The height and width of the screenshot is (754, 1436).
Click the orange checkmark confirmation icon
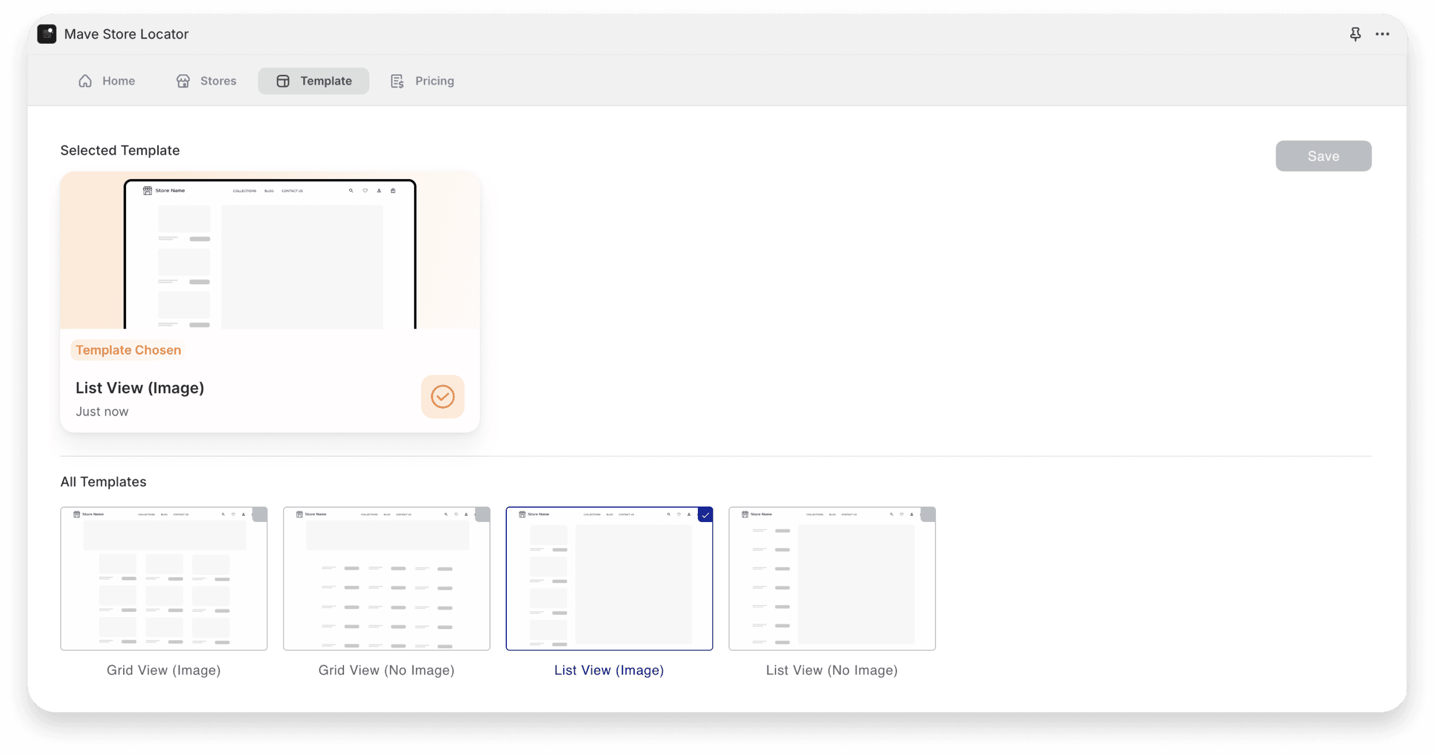click(442, 396)
